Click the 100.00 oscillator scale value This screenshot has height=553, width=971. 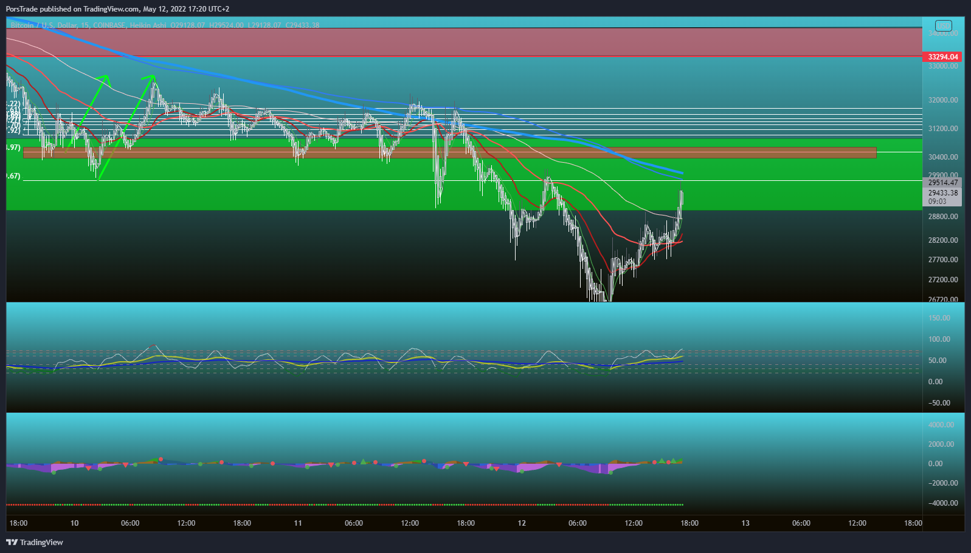pos(939,339)
